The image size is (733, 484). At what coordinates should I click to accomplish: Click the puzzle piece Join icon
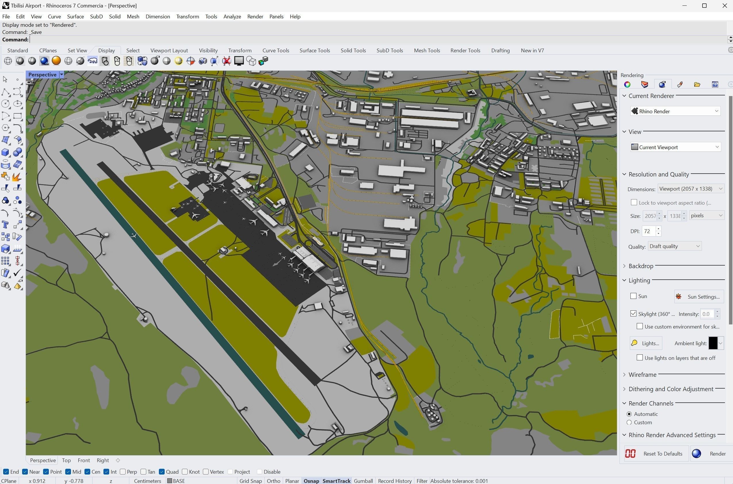click(x=5, y=176)
